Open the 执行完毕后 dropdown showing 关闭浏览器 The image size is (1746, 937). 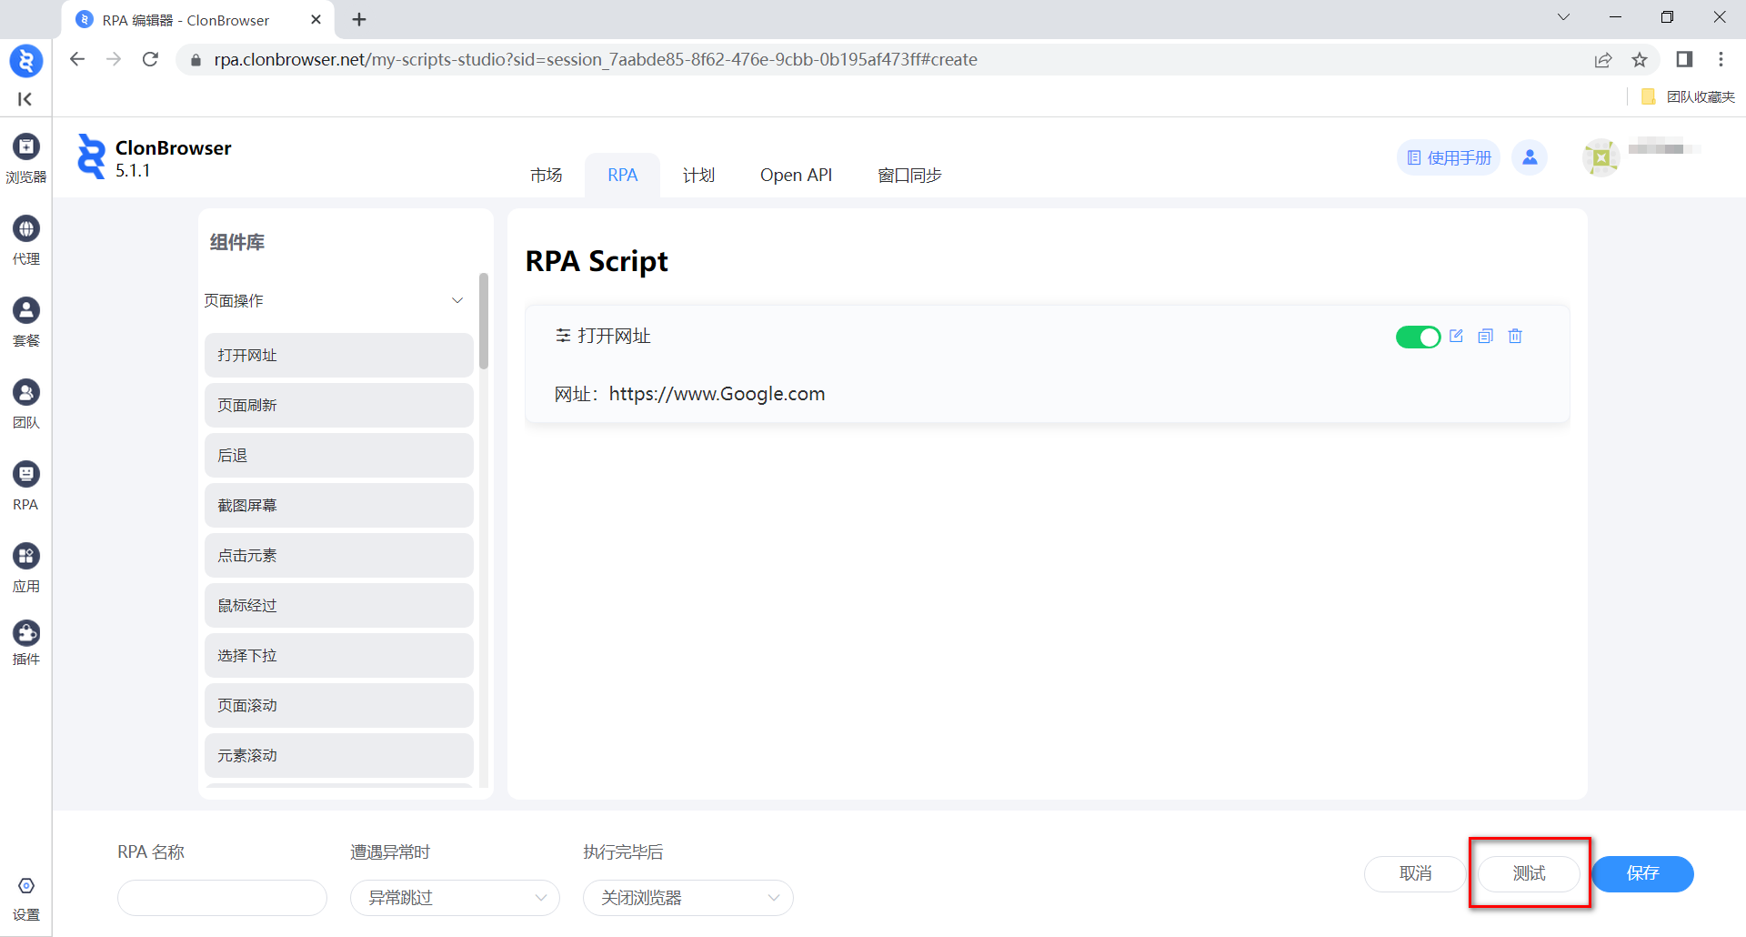(x=687, y=898)
